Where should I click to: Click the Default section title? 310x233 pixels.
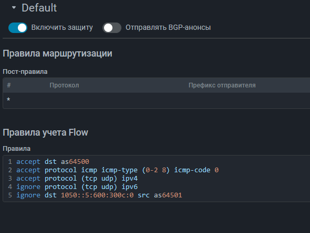pyautogui.click(x=39, y=8)
